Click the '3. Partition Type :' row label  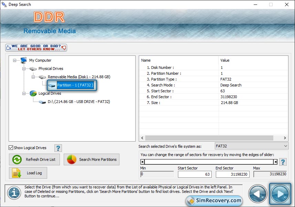pos(161,79)
